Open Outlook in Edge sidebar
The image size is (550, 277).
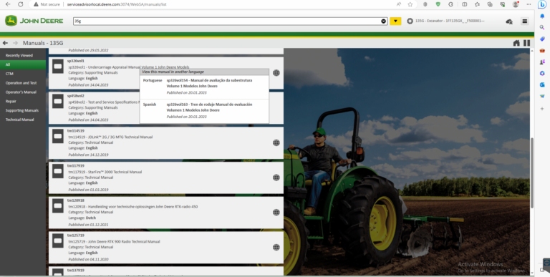coord(542,84)
